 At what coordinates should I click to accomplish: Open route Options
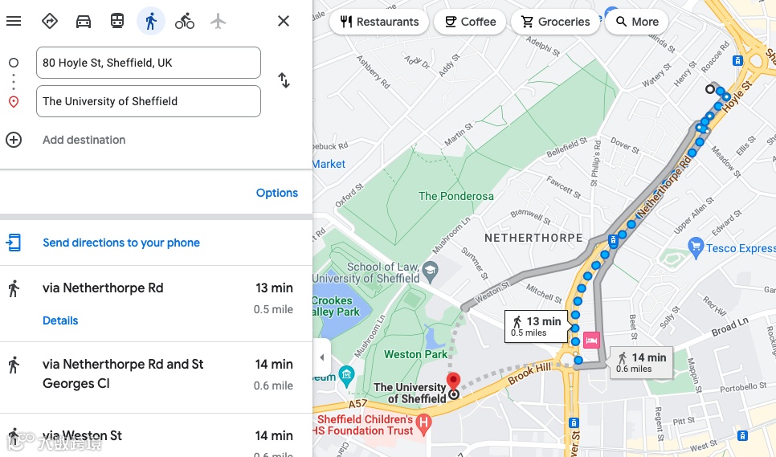click(276, 193)
